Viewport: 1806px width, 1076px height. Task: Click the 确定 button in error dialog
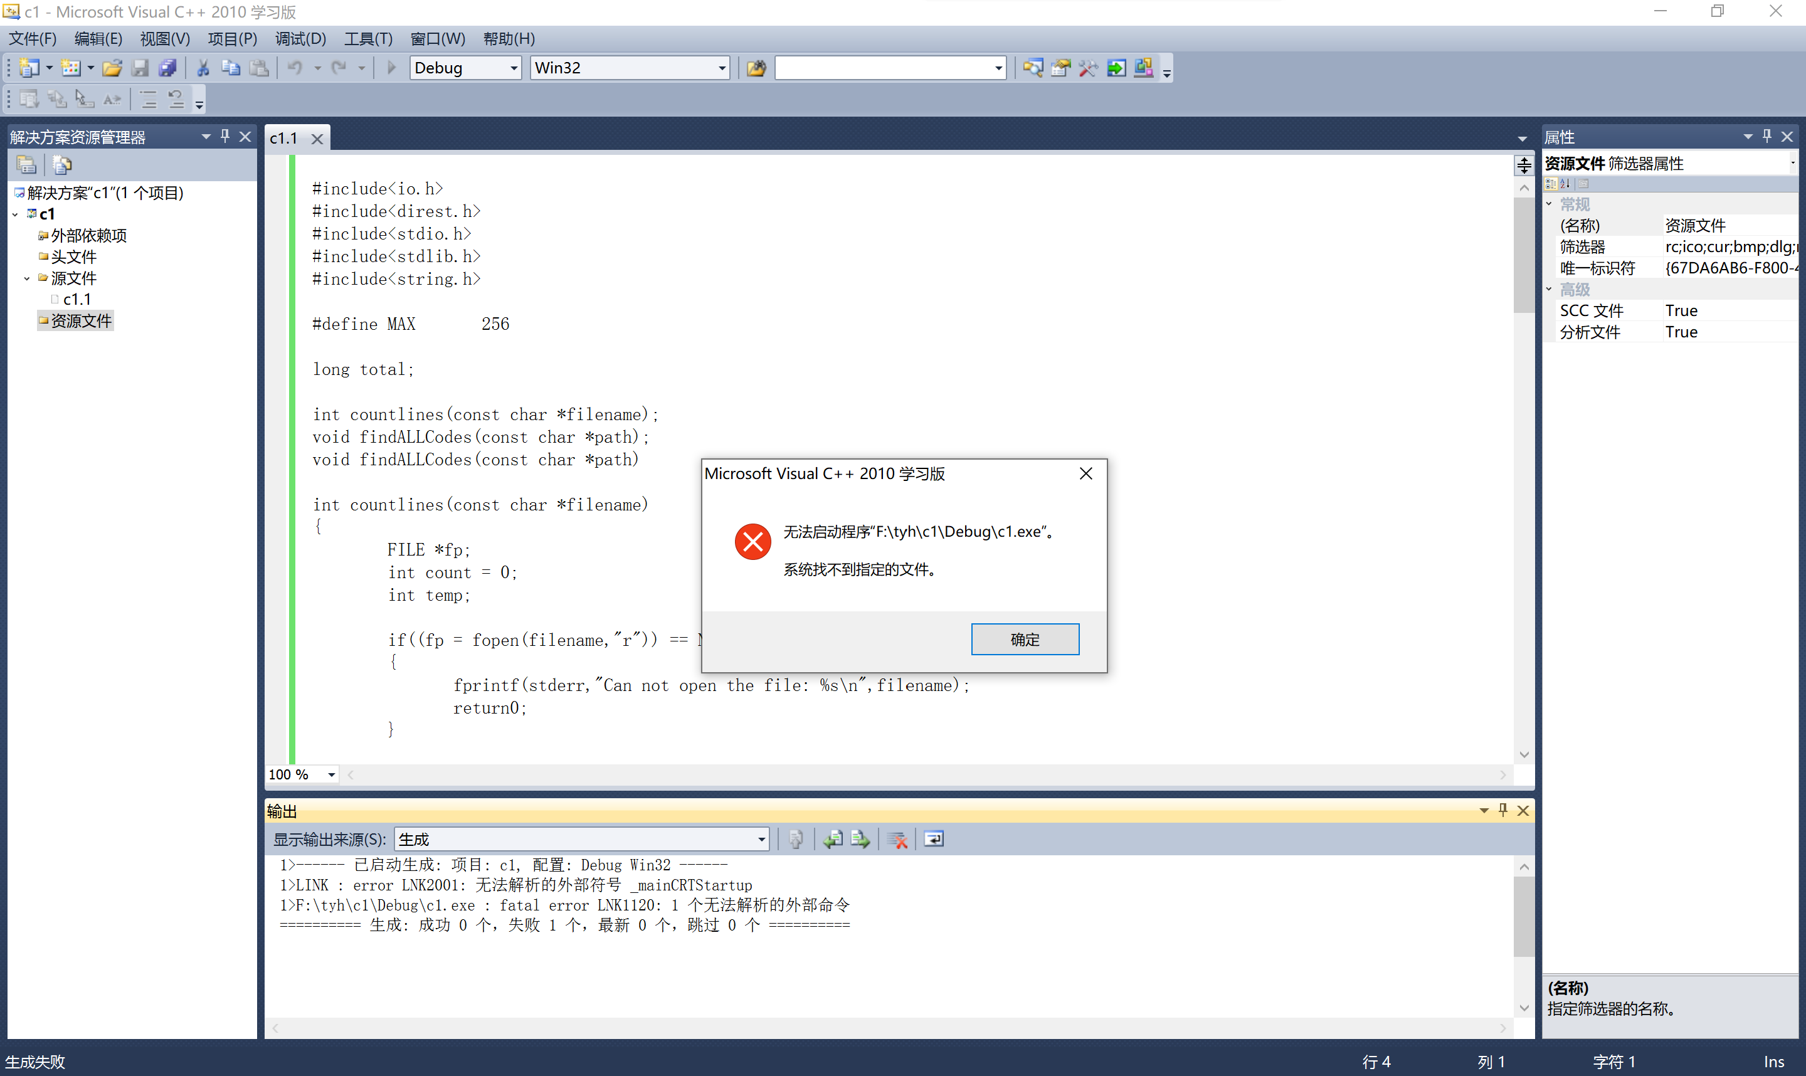point(1025,639)
